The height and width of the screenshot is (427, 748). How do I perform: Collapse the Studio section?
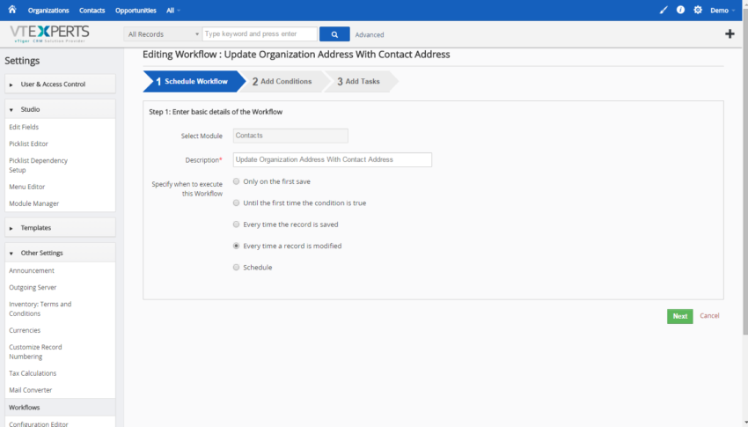coord(60,109)
